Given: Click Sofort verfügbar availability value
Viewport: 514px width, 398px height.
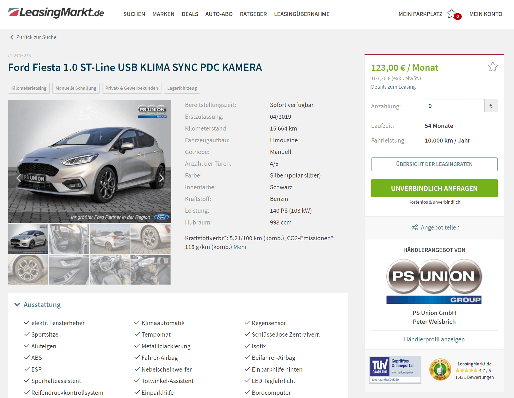Looking at the screenshot, I should [291, 105].
